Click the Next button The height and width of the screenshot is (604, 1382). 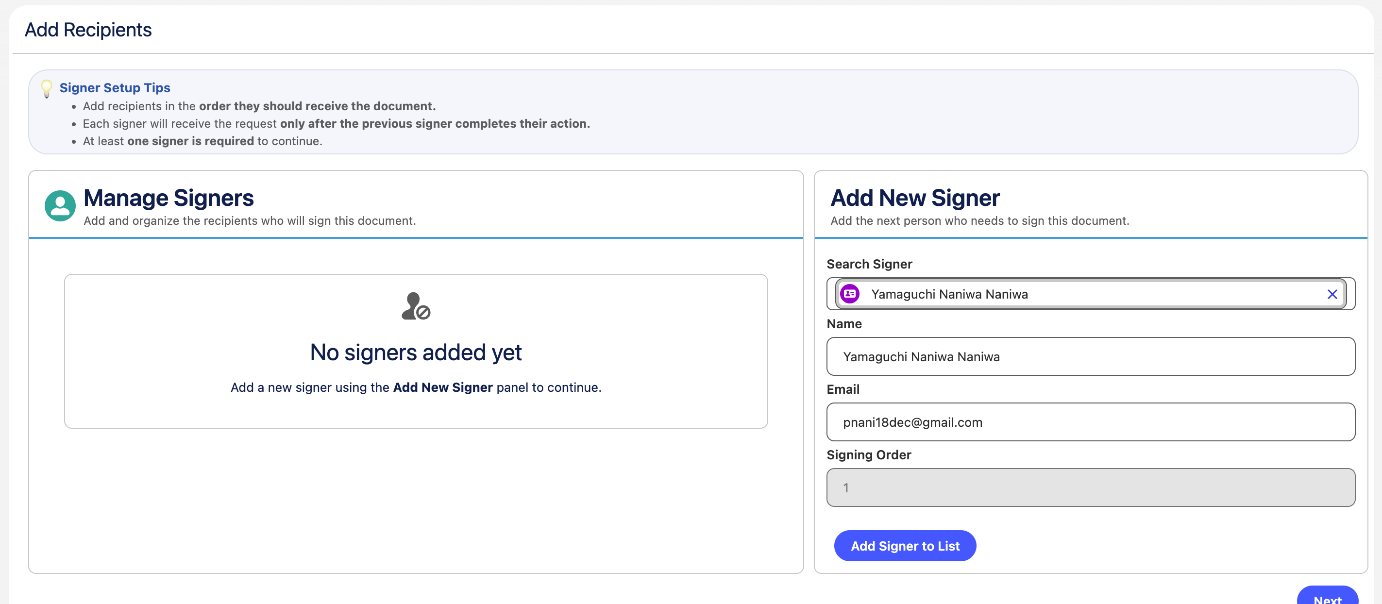click(x=1327, y=597)
